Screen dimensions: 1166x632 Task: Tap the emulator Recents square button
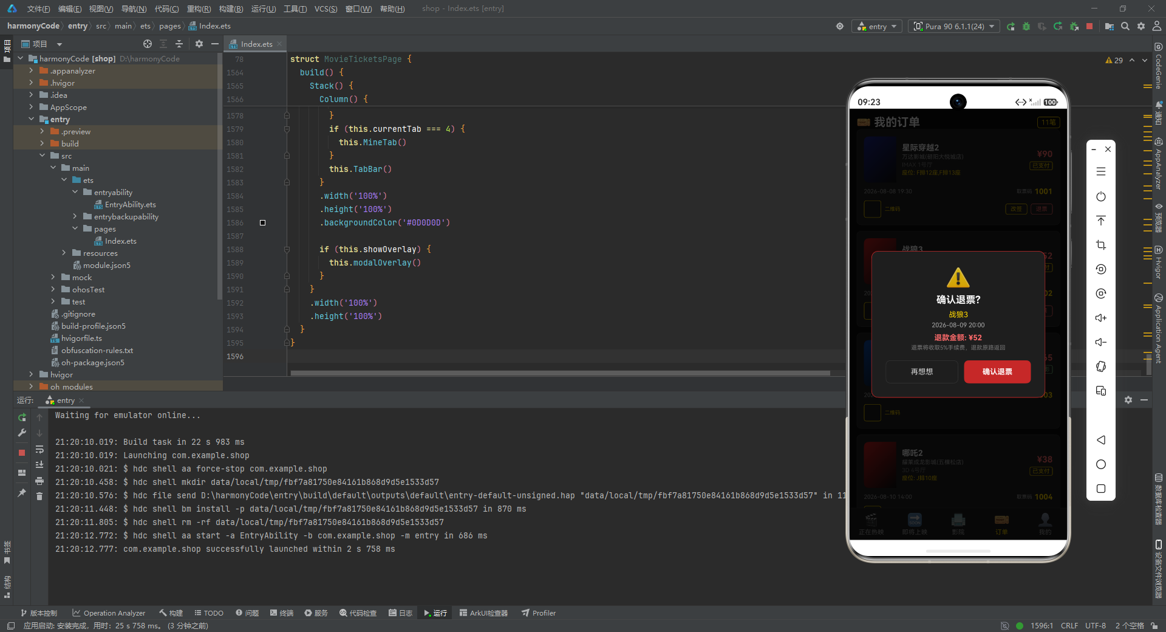1101,489
